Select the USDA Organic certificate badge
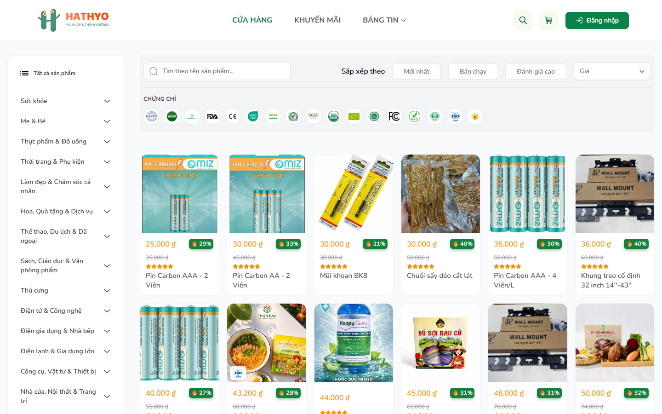This screenshot has width=662, height=414. tap(334, 116)
